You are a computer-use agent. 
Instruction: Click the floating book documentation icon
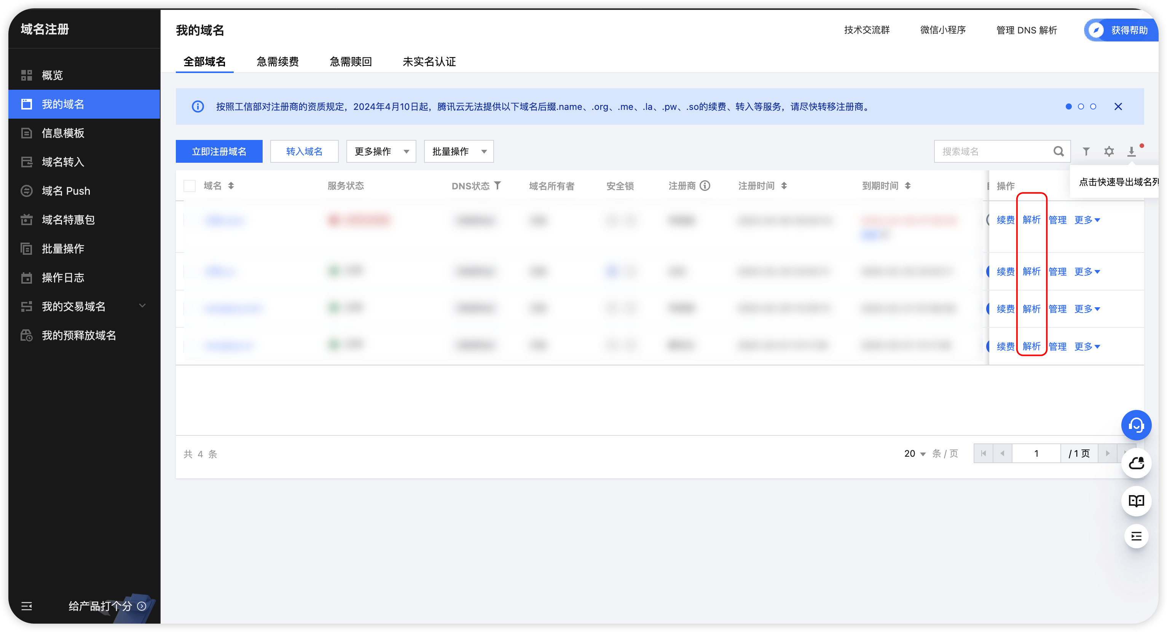(x=1136, y=501)
